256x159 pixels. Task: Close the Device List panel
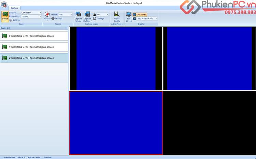[67, 28]
